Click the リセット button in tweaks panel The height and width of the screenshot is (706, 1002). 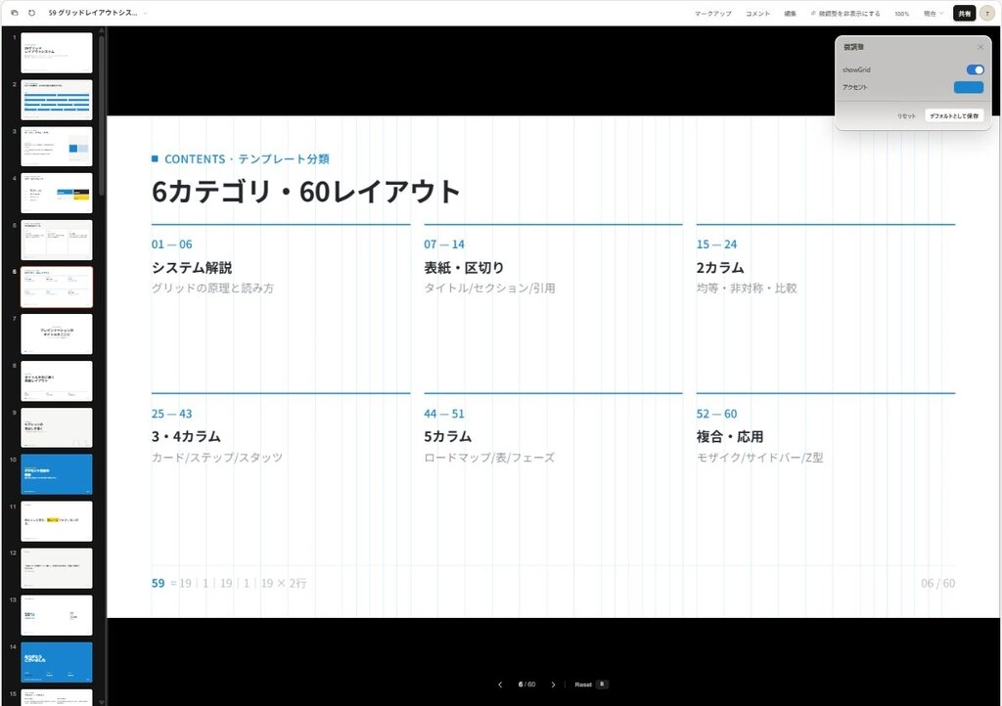(x=906, y=116)
